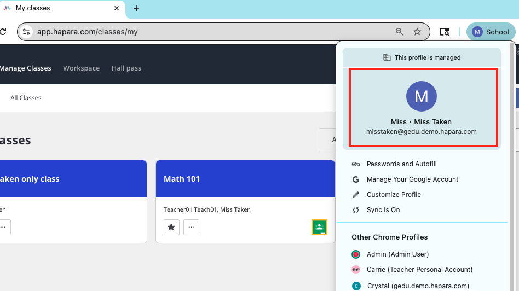Image resolution: width=519 pixels, height=291 pixels.
Task: Click the sync arrows icon
Action: pyautogui.click(x=356, y=210)
